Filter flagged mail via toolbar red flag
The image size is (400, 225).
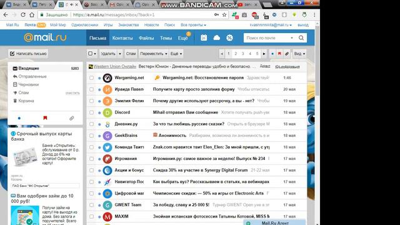[x=279, y=54]
